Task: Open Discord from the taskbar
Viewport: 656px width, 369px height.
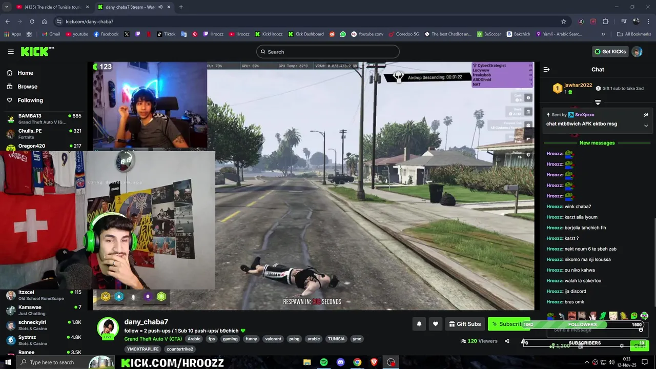Action: (x=341, y=362)
